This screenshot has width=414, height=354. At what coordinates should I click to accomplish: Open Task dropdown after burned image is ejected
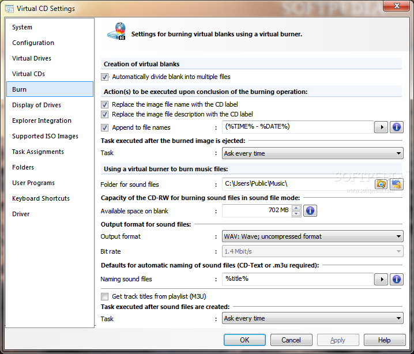click(x=313, y=153)
